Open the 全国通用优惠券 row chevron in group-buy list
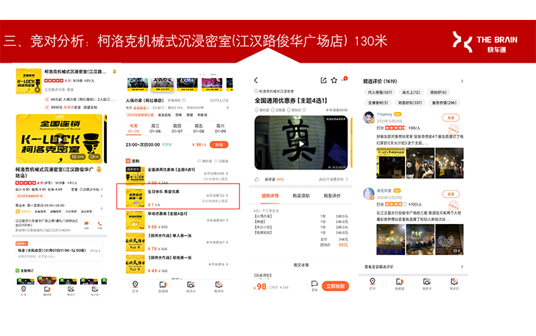This screenshot has width=536, height=336. point(227,173)
